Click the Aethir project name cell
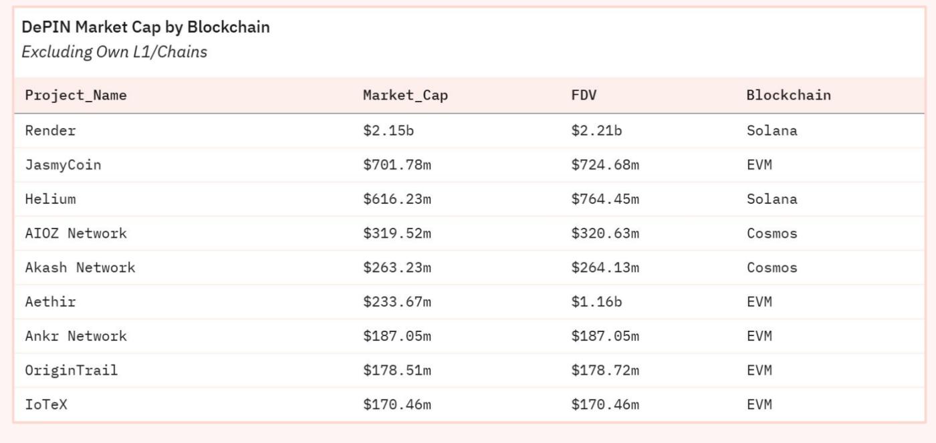936x443 pixels. (50, 302)
